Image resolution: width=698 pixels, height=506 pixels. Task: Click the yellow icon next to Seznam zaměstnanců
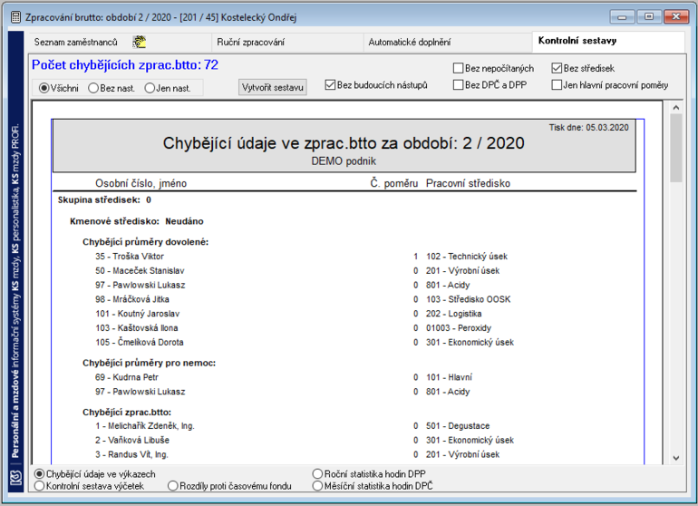pyautogui.click(x=140, y=42)
